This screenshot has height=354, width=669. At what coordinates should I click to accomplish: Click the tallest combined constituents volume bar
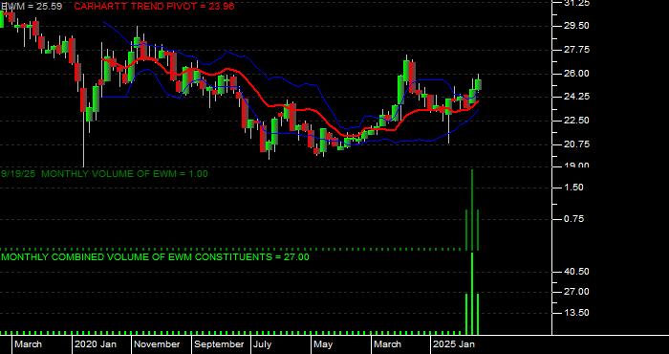(x=472, y=294)
